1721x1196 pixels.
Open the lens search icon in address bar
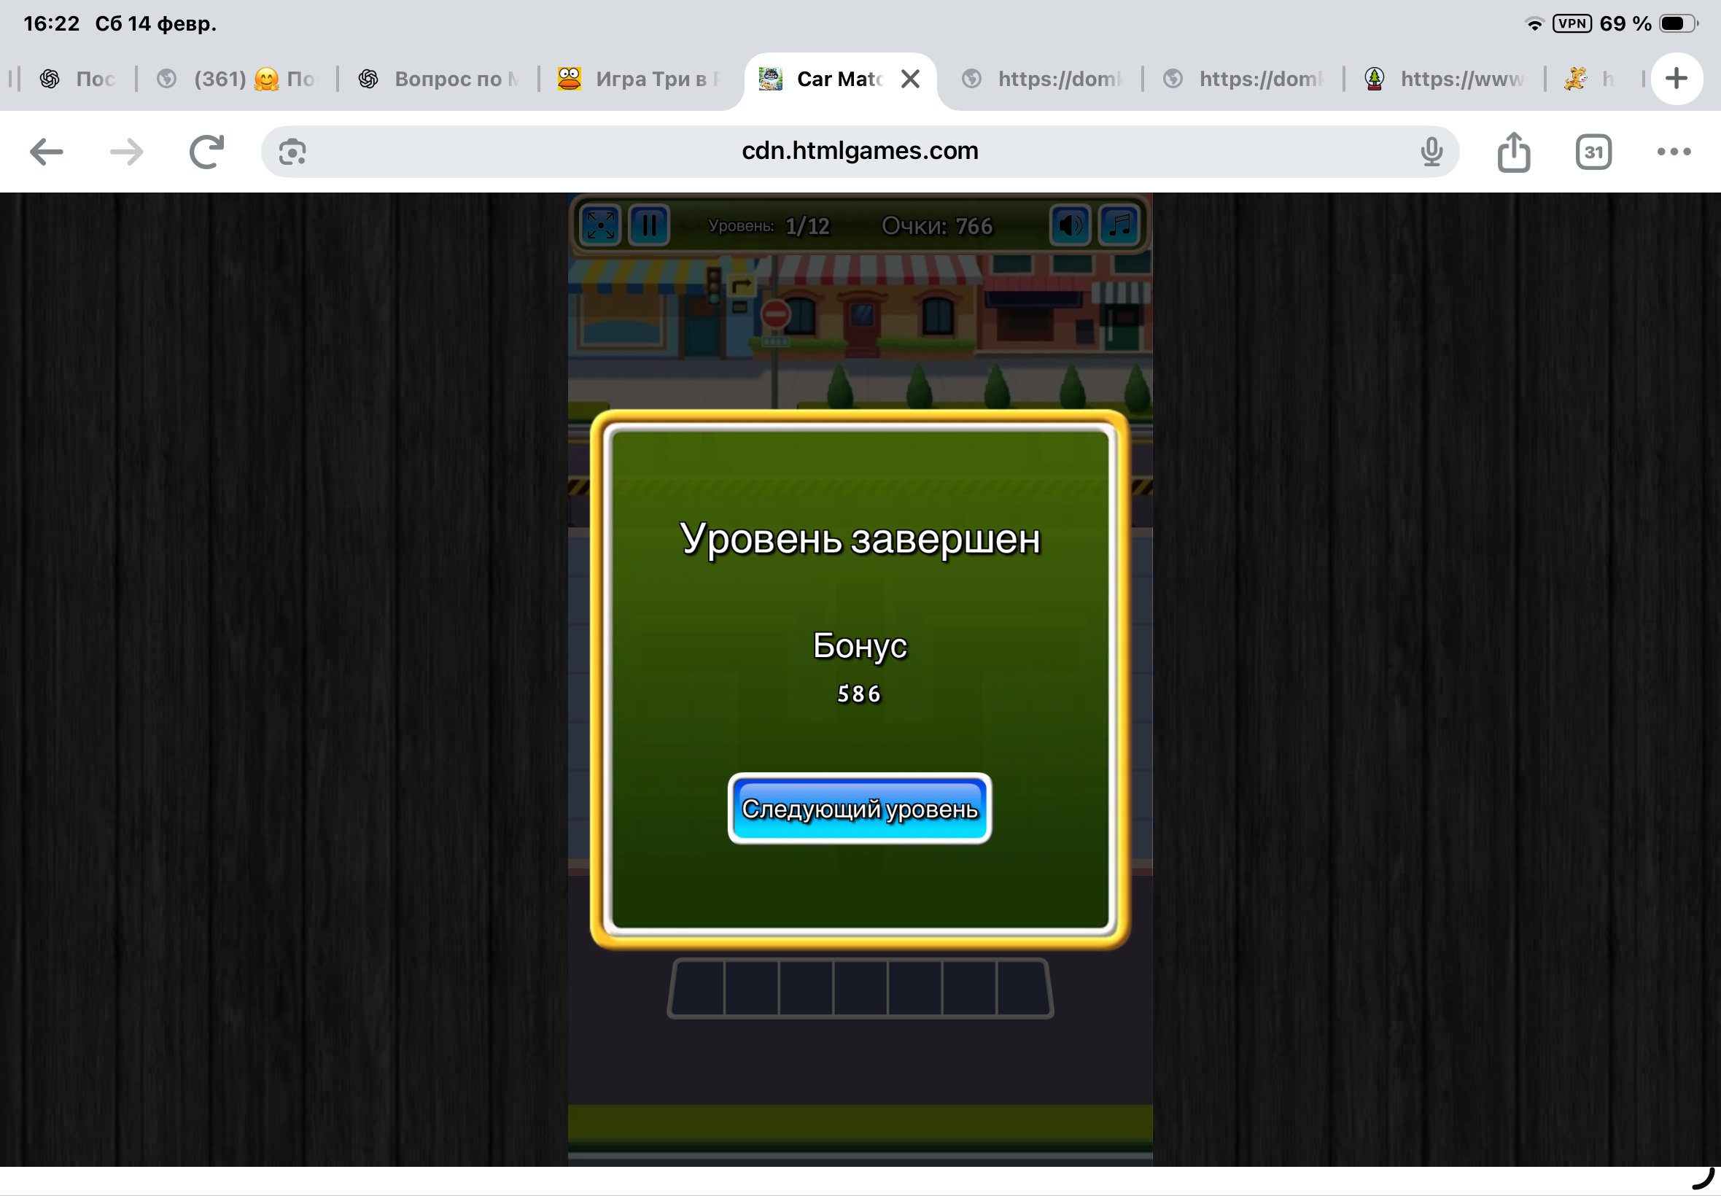(x=292, y=152)
